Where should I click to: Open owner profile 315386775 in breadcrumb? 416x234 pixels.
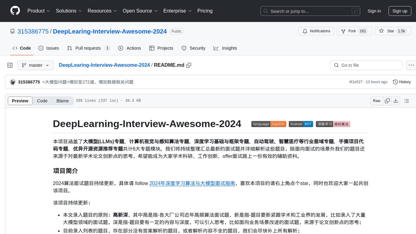pyautogui.click(x=33, y=31)
